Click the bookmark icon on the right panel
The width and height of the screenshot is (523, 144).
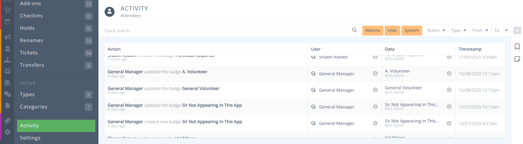coord(517,47)
